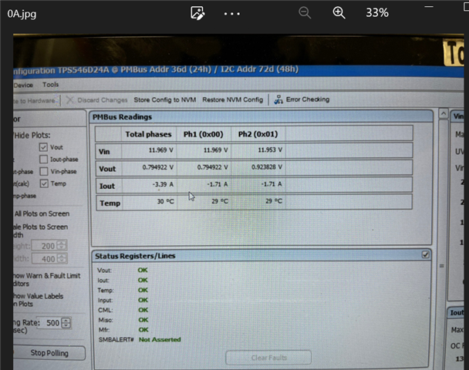Click the CML: OK status

pos(143,310)
